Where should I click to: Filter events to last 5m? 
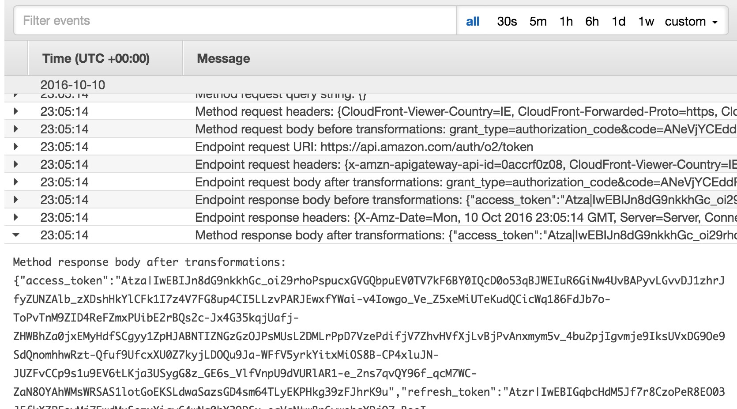(x=538, y=21)
